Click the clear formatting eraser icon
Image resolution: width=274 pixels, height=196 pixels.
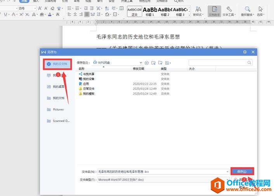pos(52,9)
